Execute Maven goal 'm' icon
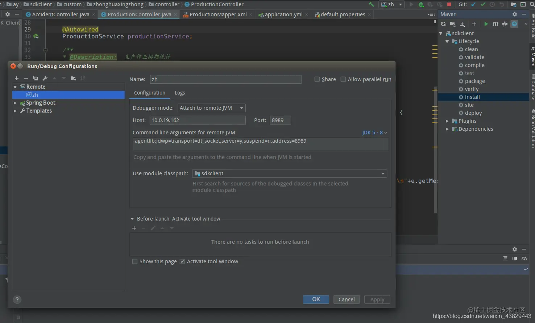535x323 pixels. [x=495, y=24]
